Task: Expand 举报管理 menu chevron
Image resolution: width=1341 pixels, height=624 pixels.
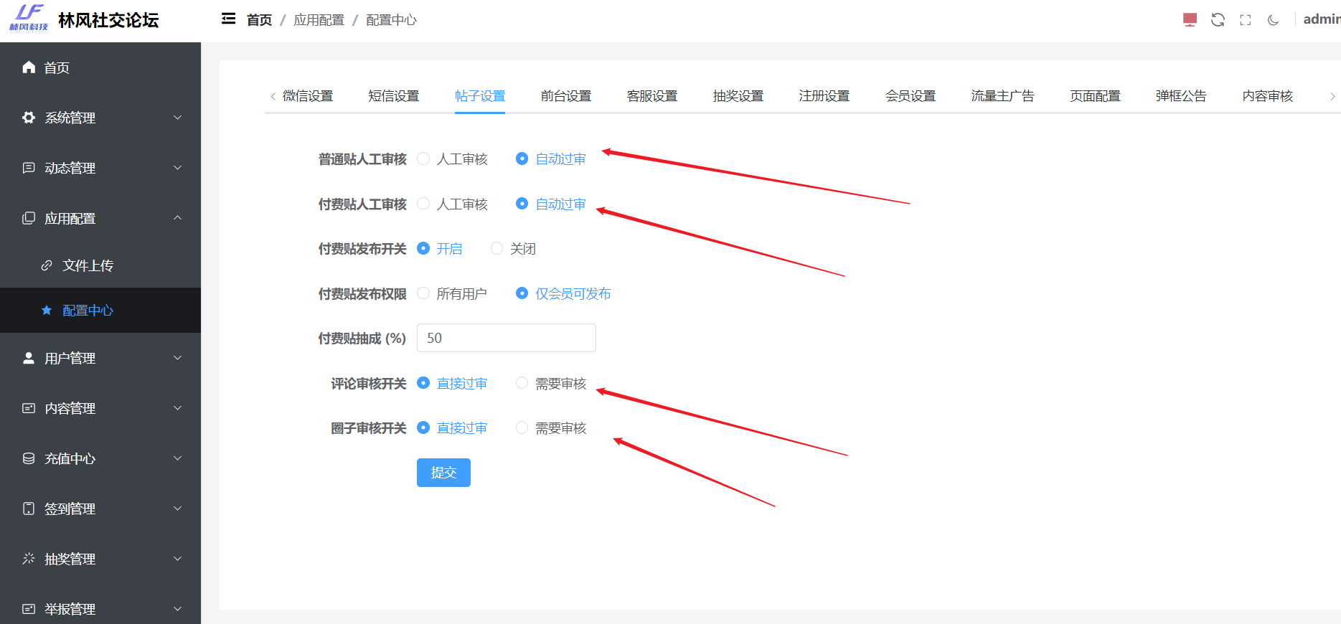Action: pos(177,609)
